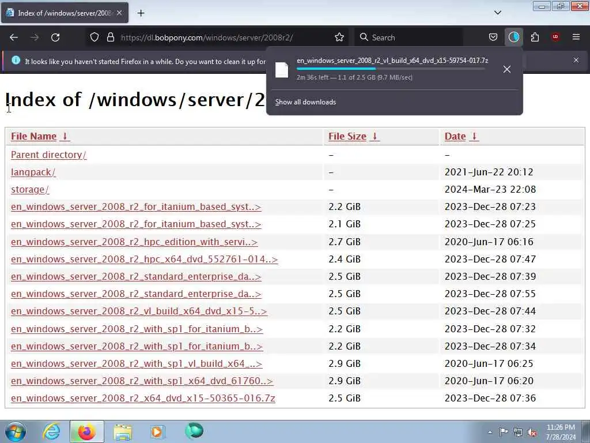Image resolution: width=590 pixels, height=443 pixels.
Task: Click the date 2021-Jun-22 20:12
Action: (x=489, y=172)
